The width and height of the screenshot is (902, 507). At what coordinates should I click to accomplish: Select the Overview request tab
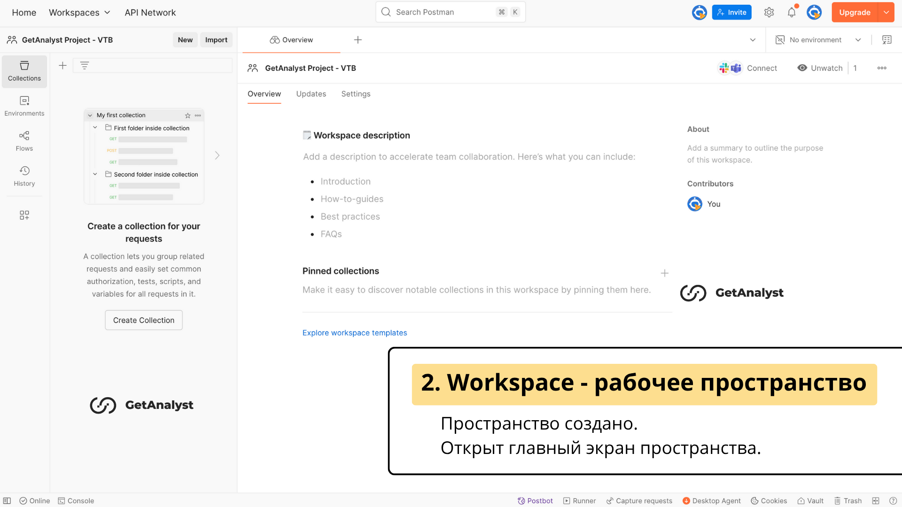(x=291, y=40)
